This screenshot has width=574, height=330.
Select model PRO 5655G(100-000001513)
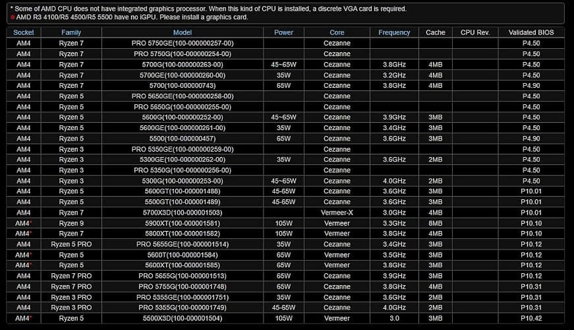tap(183, 276)
